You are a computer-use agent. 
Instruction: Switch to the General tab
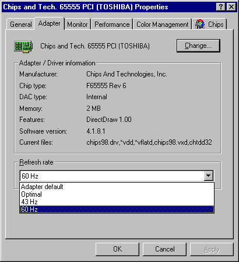tap(21, 25)
